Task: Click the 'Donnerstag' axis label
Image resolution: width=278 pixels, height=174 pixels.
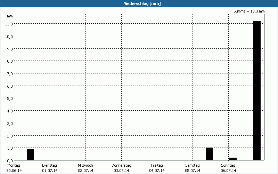Action: [121, 166]
